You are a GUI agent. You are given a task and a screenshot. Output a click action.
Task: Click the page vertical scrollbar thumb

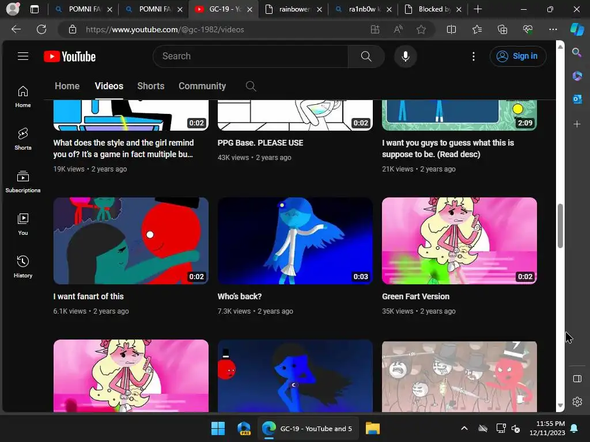(560, 226)
